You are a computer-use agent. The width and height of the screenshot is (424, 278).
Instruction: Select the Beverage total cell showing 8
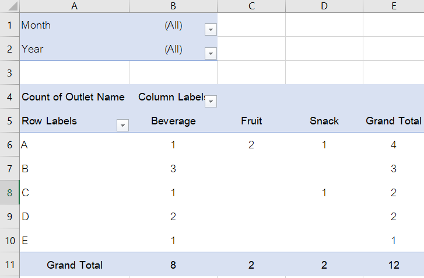173,265
